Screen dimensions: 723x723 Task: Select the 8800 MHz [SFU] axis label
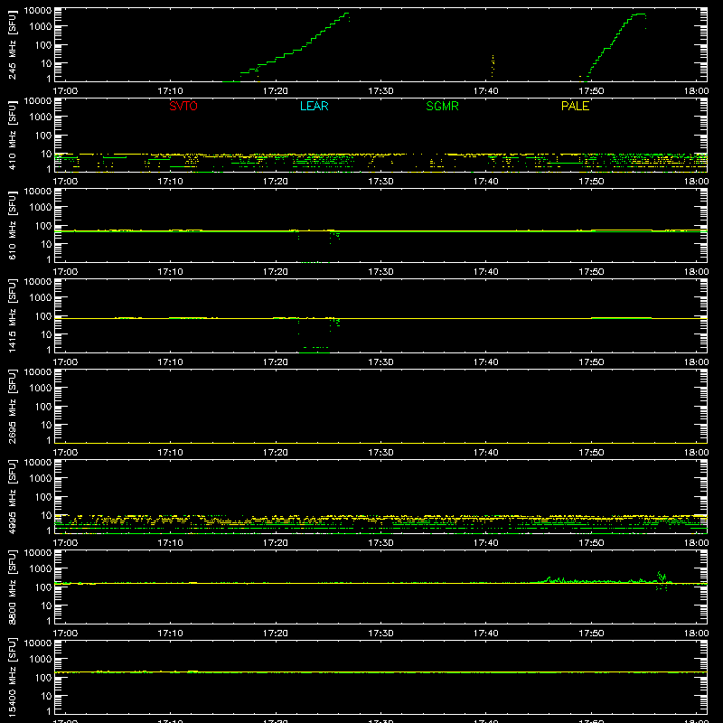coord(12,587)
